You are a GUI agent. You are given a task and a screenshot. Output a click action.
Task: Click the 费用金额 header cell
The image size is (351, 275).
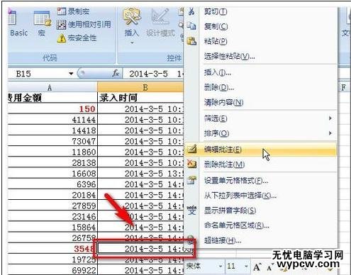tap(52, 98)
